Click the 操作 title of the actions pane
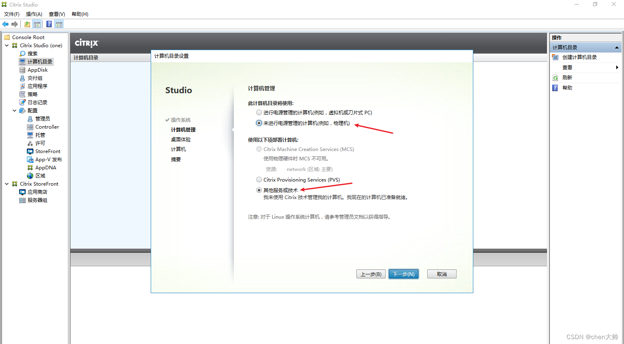This screenshot has width=624, height=344. tap(557, 37)
